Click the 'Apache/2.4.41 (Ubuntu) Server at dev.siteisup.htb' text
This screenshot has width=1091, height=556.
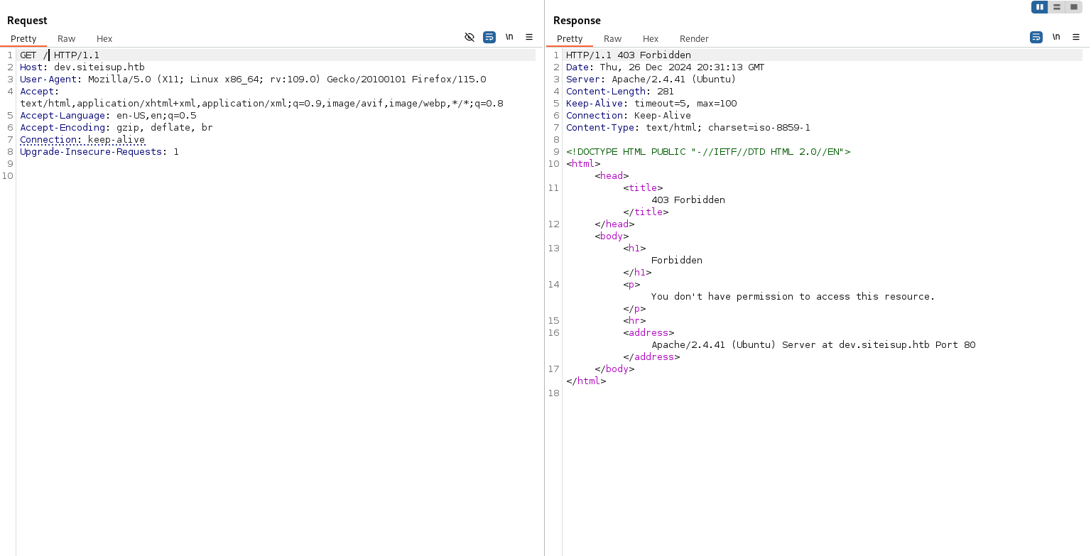point(813,344)
